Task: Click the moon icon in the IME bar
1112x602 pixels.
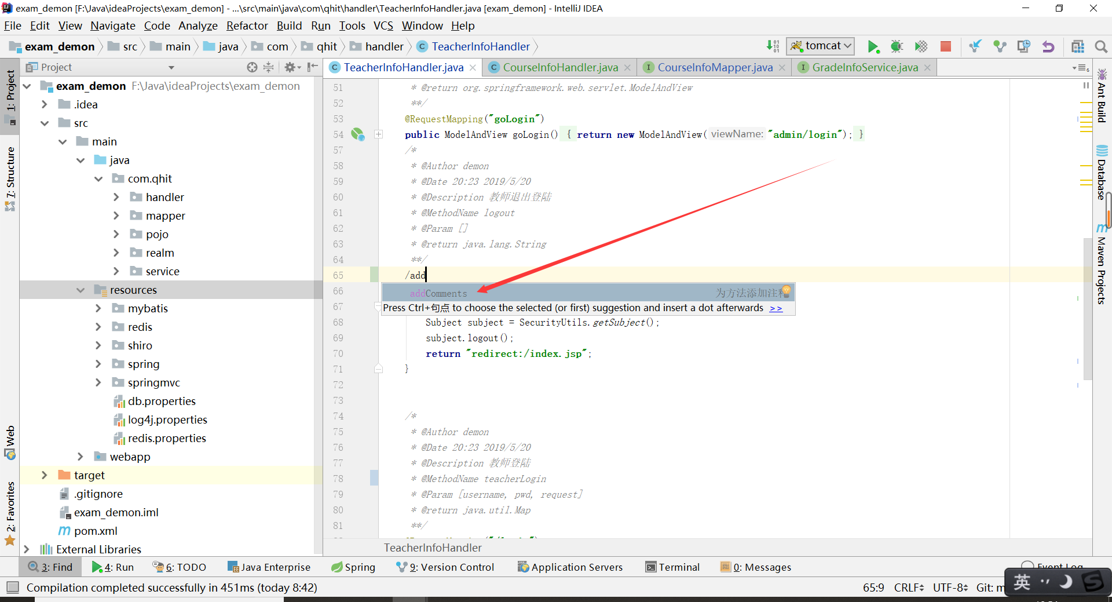Action: pyautogui.click(x=1066, y=582)
